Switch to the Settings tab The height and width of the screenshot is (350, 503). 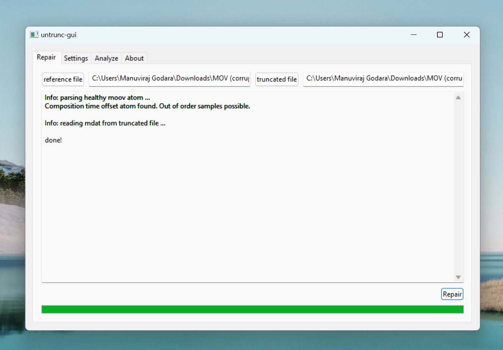pyautogui.click(x=76, y=58)
